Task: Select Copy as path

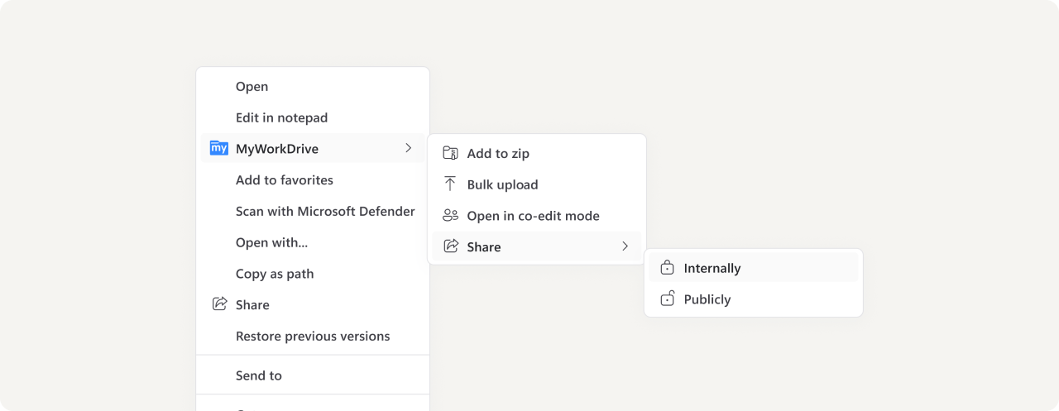Action: (x=274, y=274)
